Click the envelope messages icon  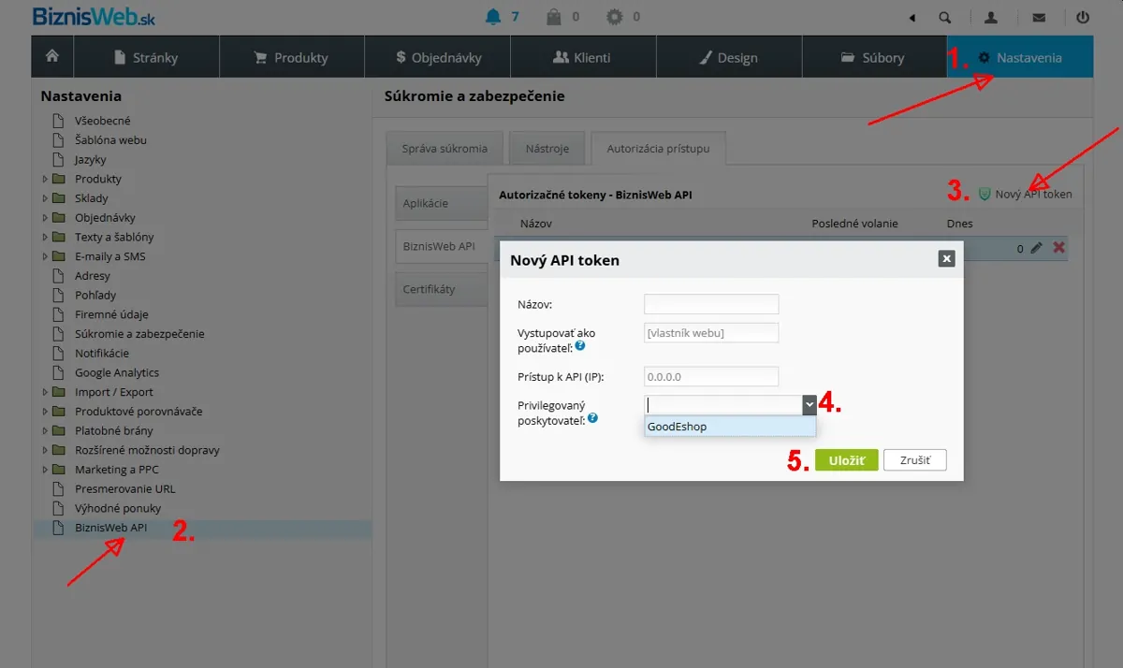point(1038,17)
